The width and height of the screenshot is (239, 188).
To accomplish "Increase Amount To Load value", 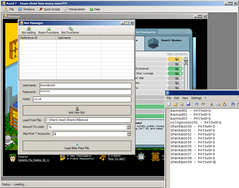I will pos(129,126).
